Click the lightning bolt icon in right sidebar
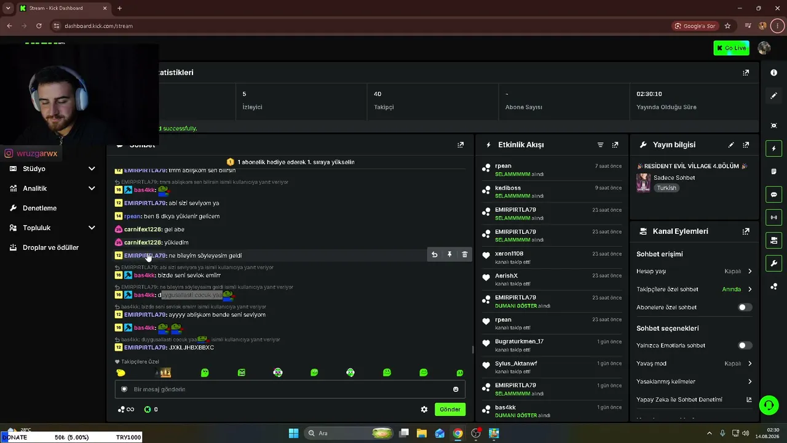 point(773,148)
